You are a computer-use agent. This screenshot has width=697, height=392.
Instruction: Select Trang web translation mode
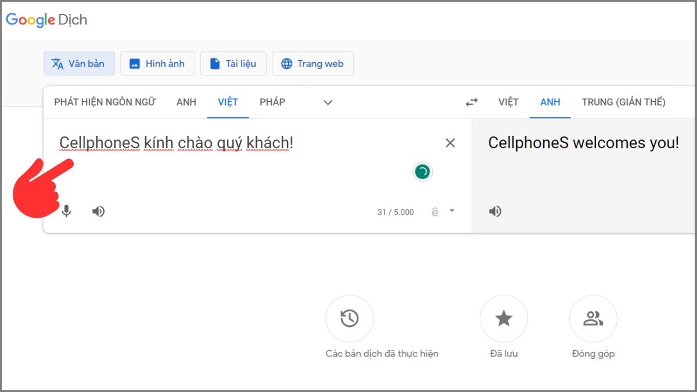312,64
